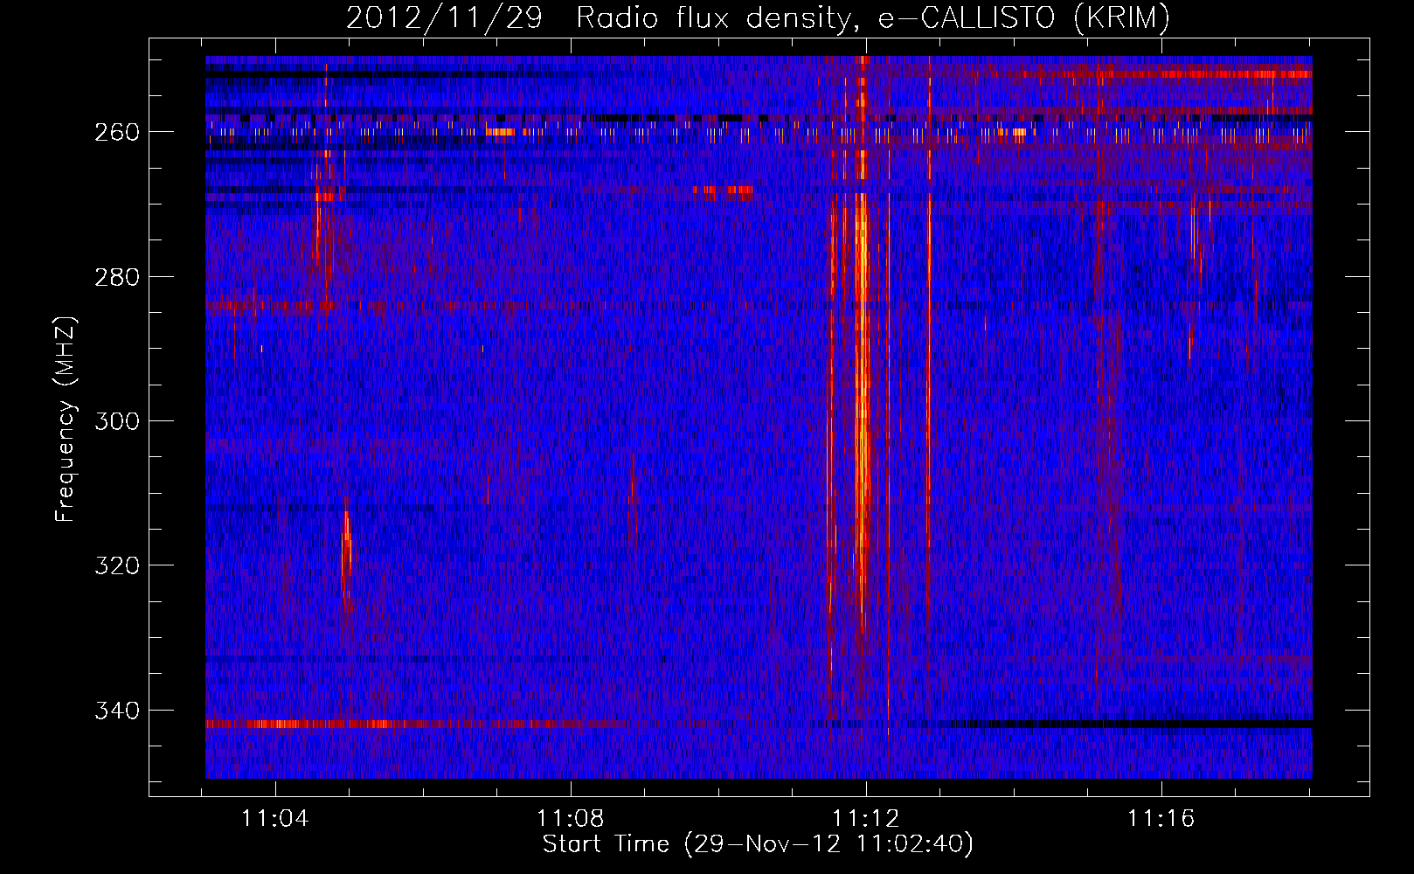Click the 300 frequency tick label

[x=117, y=421]
